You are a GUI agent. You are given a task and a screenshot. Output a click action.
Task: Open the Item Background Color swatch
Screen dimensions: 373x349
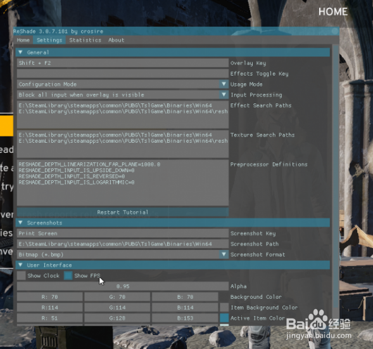224,308
